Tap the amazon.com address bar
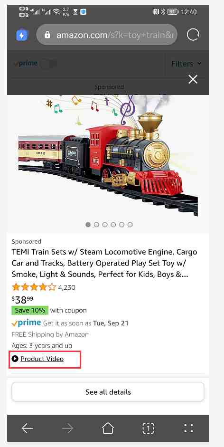 pos(107,35)
